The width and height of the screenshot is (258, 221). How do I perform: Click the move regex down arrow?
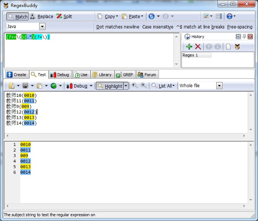pos(217,47)
